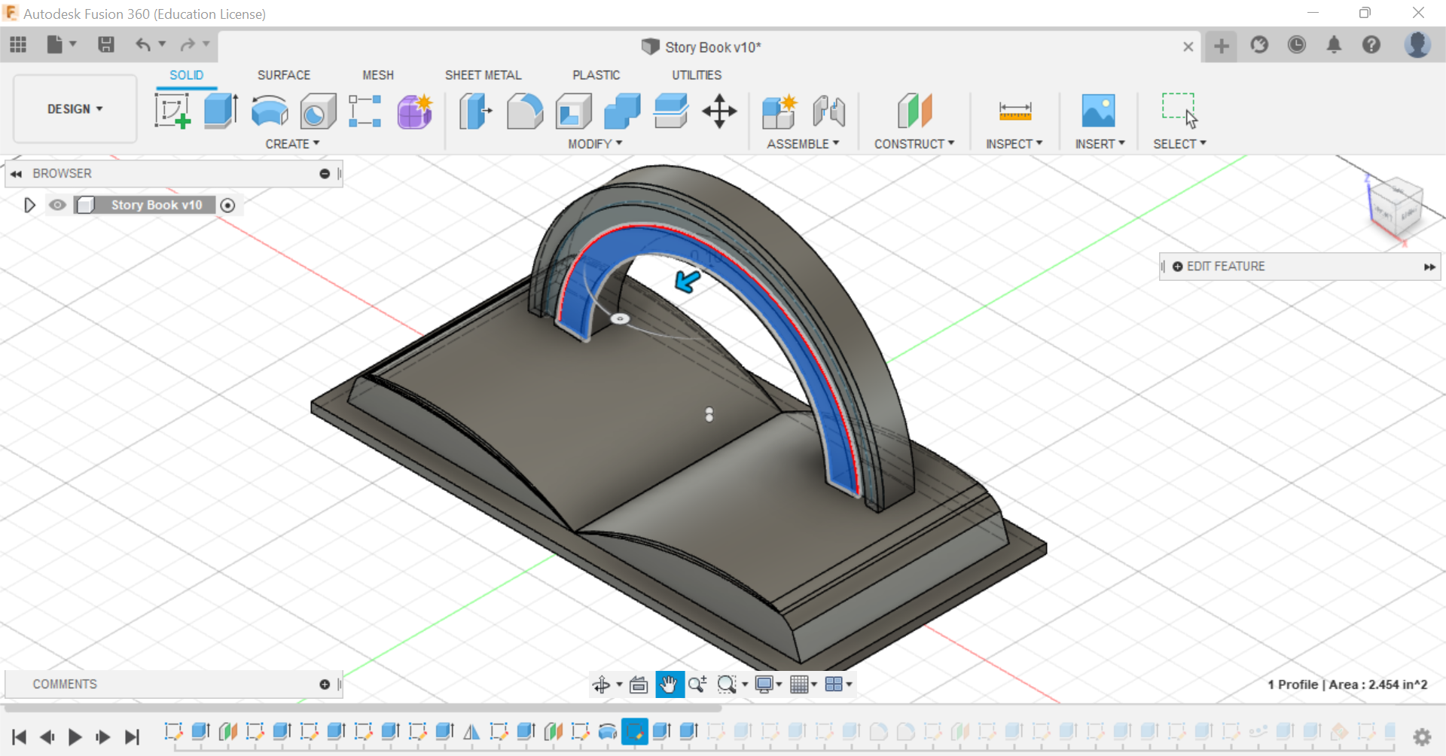
Task: Select the Joint tool
Action: [x=829, y=111]
